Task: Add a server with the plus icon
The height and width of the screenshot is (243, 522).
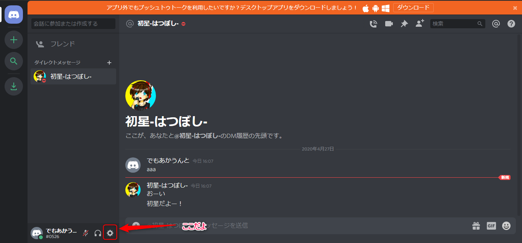Action: pyautogui.click(x=14, y=40)
